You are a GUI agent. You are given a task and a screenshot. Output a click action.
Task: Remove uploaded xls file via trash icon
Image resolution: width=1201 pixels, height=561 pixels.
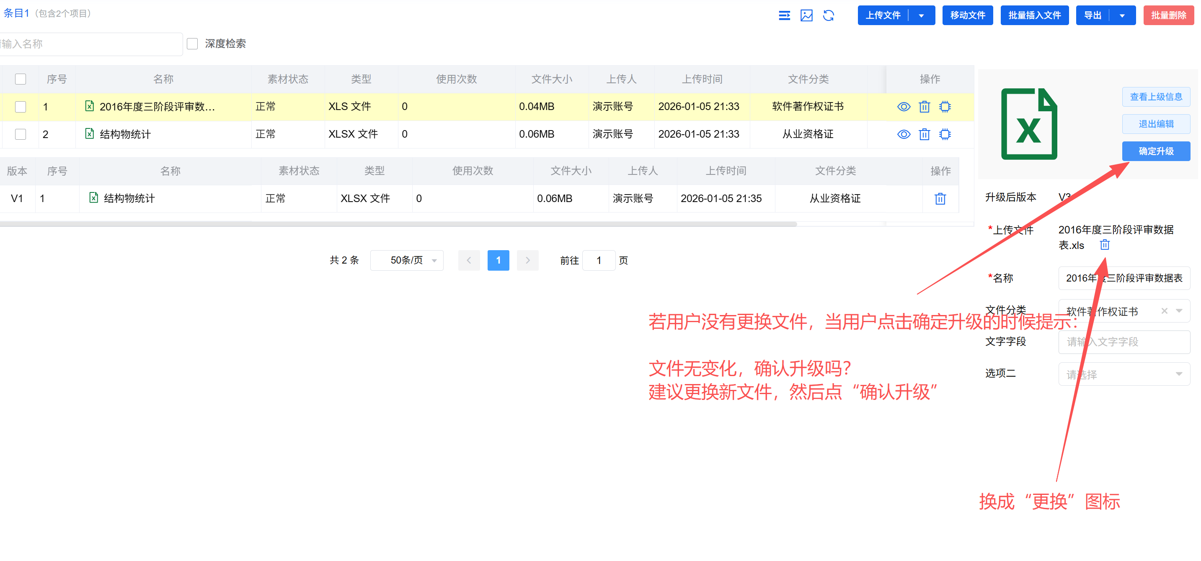pos(1105,245)
